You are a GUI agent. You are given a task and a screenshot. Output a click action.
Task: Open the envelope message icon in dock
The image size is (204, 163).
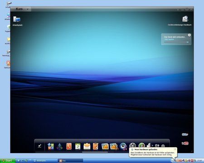pos(87,146)
